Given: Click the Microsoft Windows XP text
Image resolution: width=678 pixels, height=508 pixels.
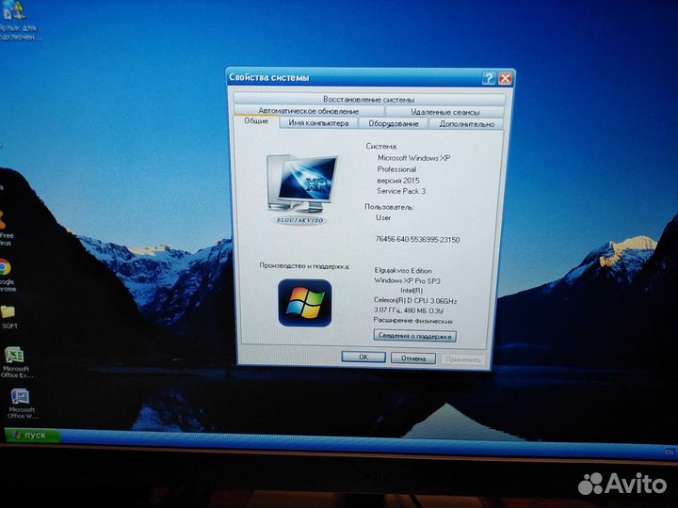Looking at the screenshot, I should pos(413,158).
